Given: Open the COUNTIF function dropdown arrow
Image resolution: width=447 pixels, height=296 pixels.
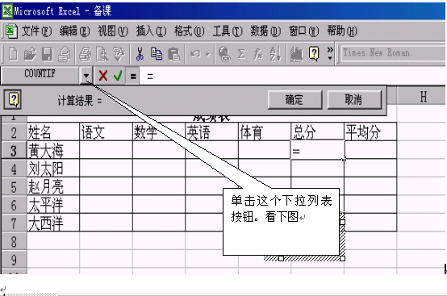Looking at the screenshot, I should [x=86, y=76].
